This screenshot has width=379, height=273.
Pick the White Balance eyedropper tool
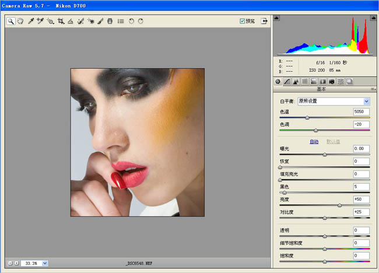click(x=30, y=21)
